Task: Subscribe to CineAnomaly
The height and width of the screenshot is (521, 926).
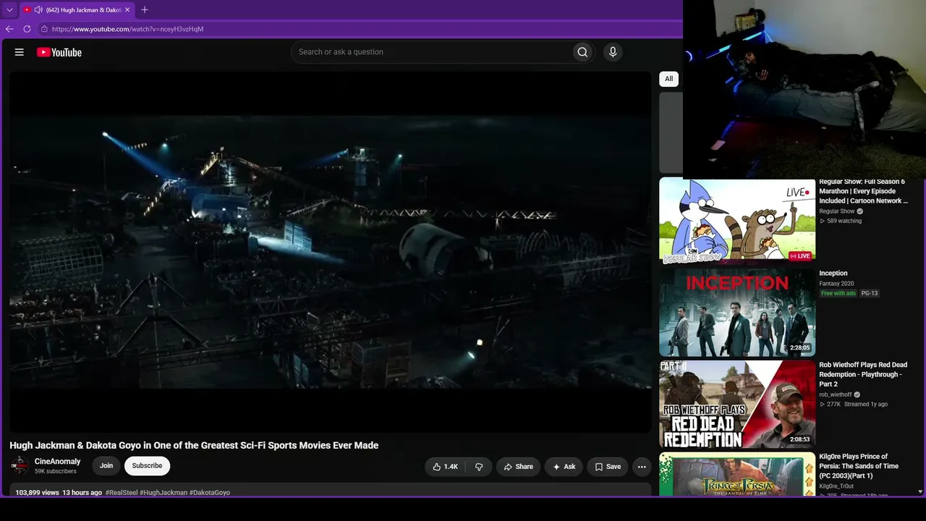Action: click(147, 466)
